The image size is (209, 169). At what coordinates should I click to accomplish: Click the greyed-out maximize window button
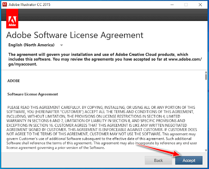(186, 5)
